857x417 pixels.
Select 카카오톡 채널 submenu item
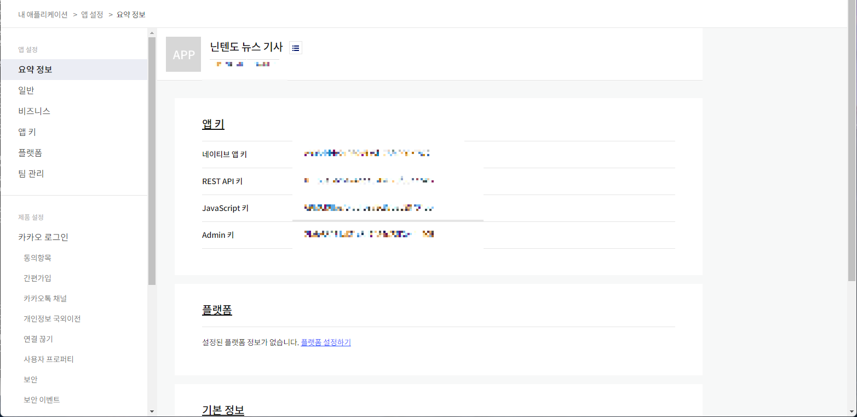[45, 298]
